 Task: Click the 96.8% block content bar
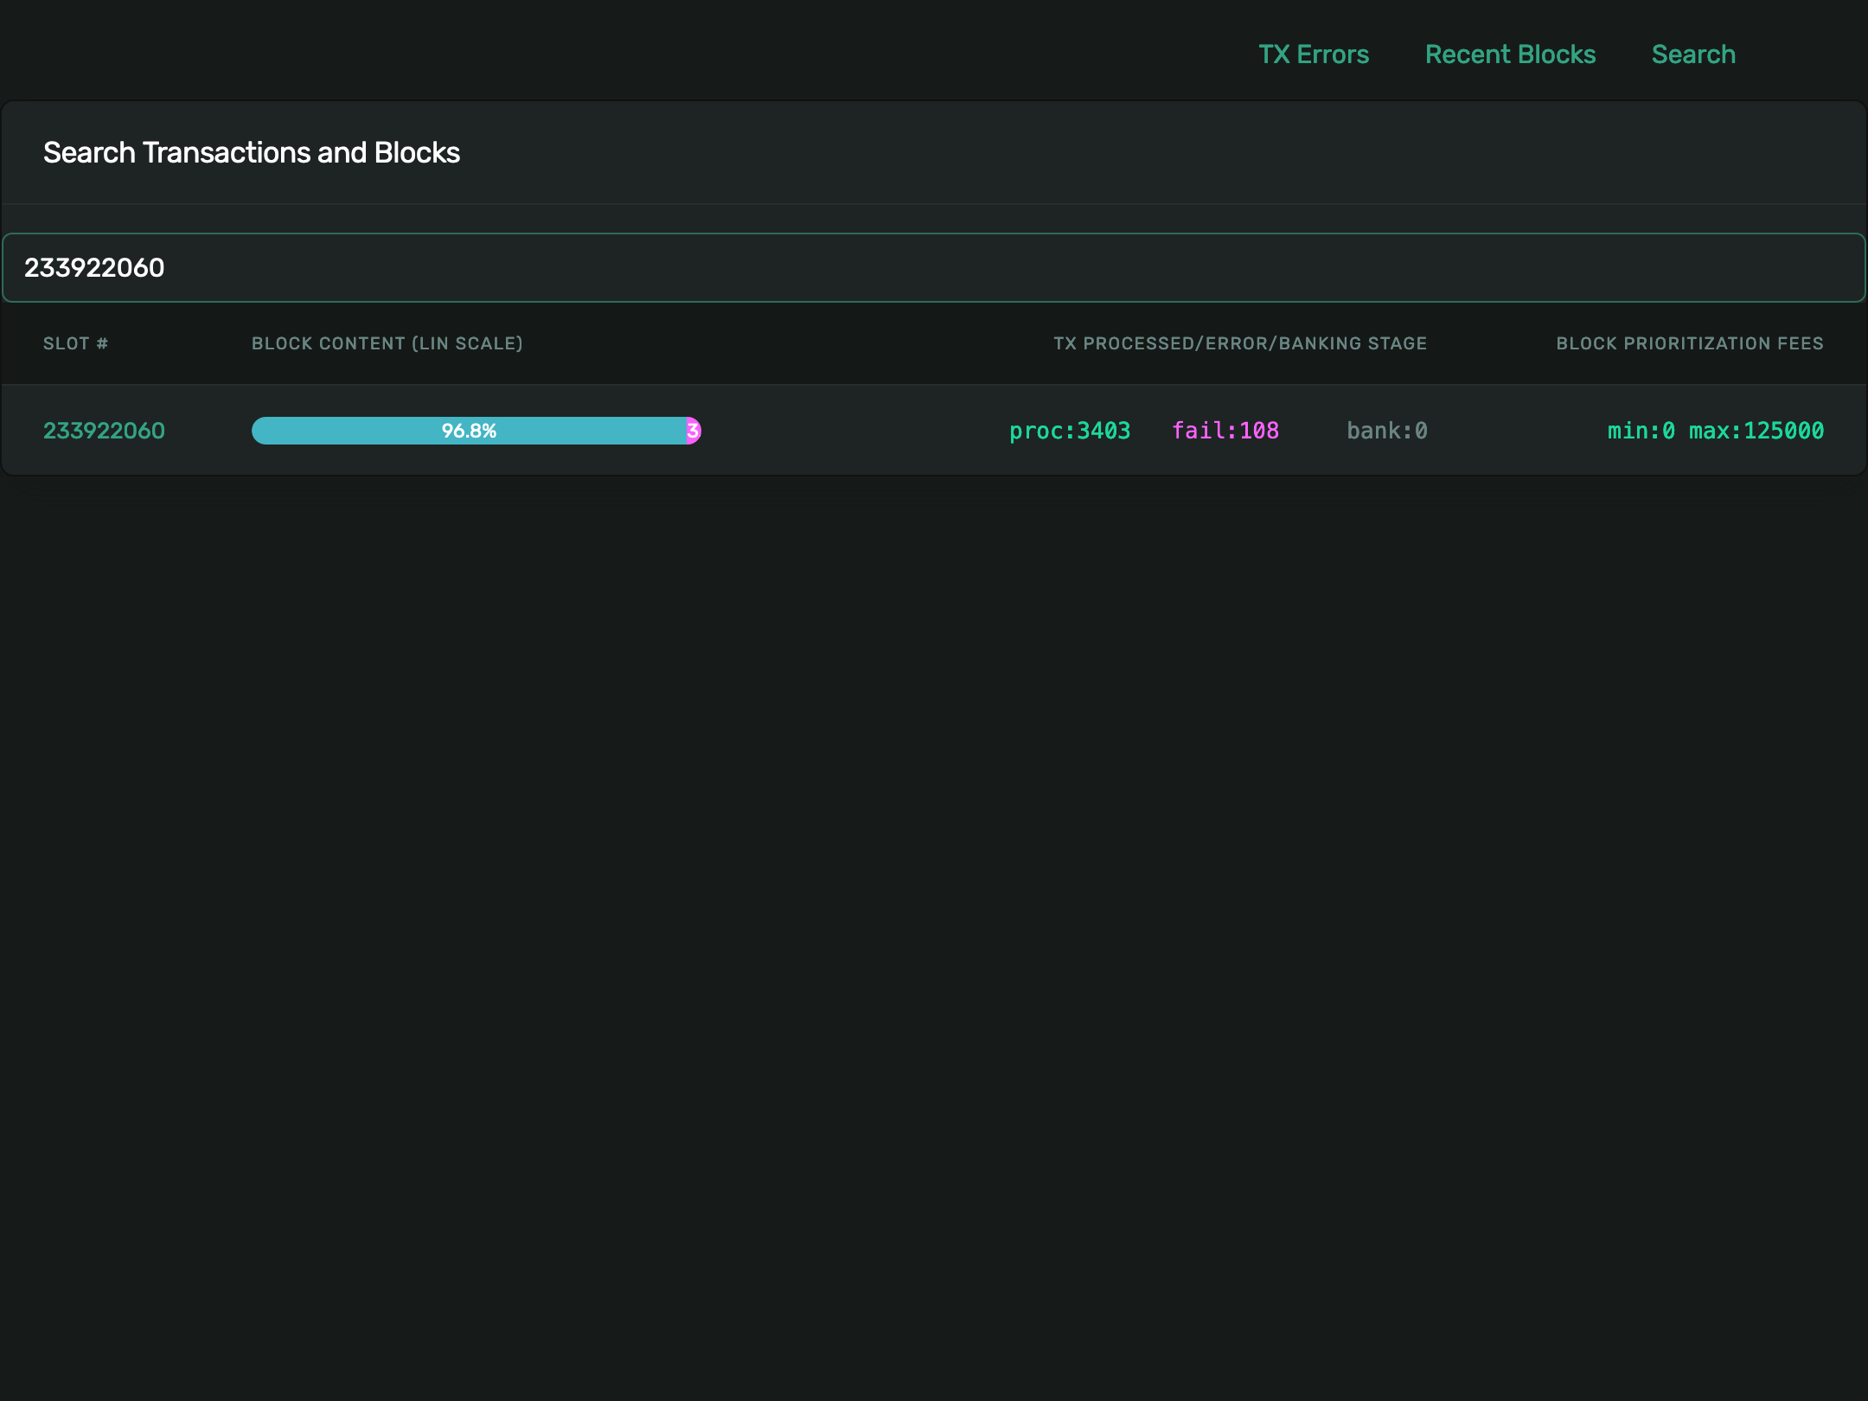(x=470, y=431)
